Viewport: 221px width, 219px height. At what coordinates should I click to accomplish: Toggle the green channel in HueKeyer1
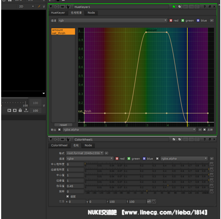click(183, 21)
